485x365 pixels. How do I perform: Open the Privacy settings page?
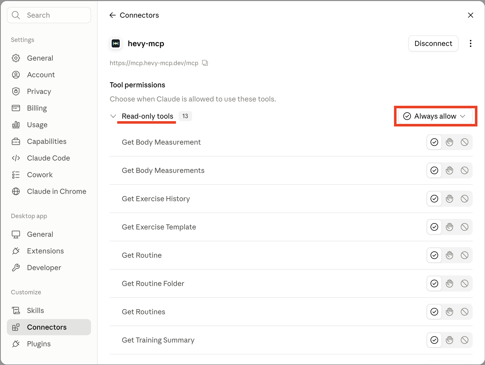pos(49,91)
